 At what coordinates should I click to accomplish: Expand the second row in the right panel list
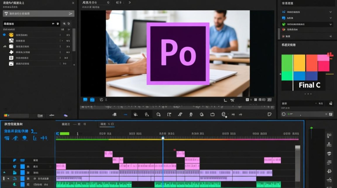point(331,18)
